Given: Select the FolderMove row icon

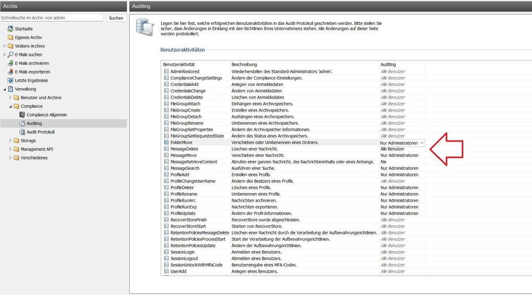Looking at the screenshot, I should click(166, 143).
